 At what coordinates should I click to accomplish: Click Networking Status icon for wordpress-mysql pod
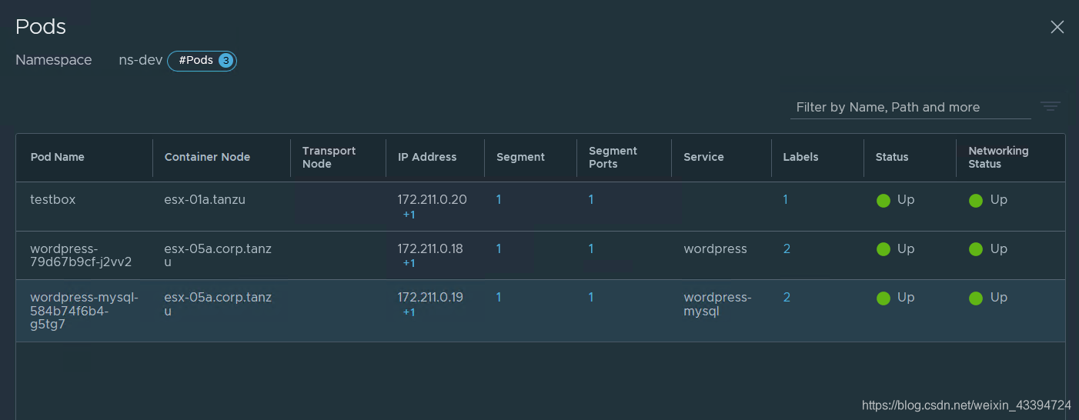[976, 298]
